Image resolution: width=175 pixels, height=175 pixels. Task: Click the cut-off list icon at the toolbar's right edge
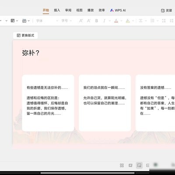tap(172, 21)
